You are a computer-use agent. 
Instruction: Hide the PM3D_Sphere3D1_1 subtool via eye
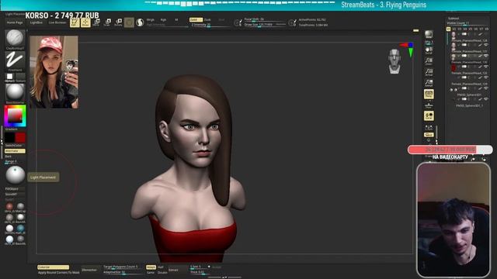point(486,99)
